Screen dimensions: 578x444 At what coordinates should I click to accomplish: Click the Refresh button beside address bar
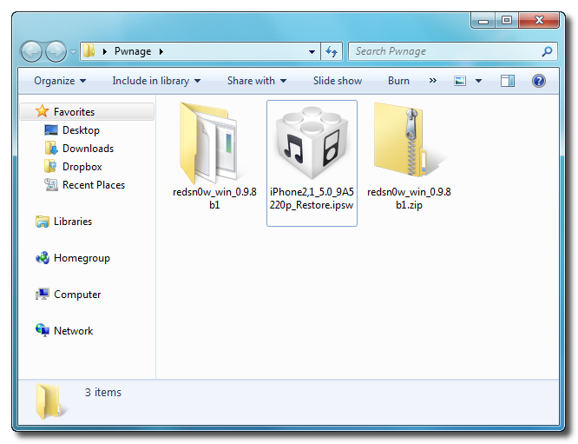tap(332, 52)
